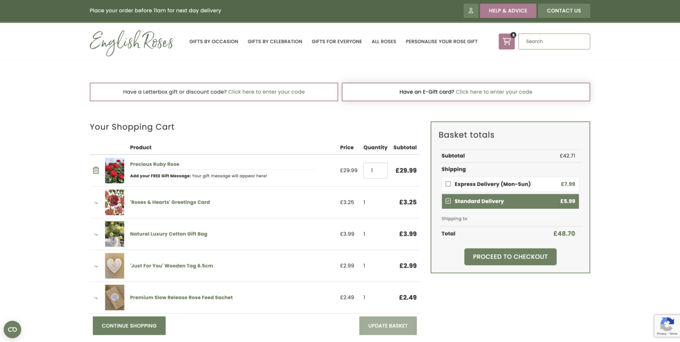Toggle the Standard Delivery checkbox
680x342 pixels.
pos(448,201)
